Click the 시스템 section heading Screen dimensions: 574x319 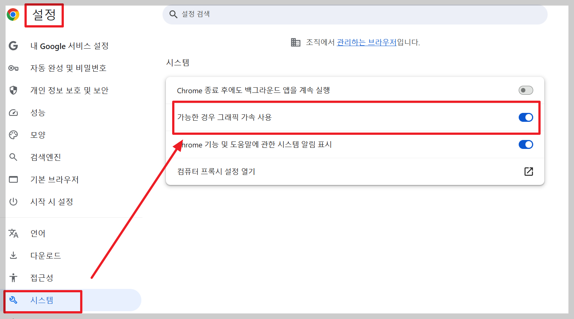tap(178, 62)
